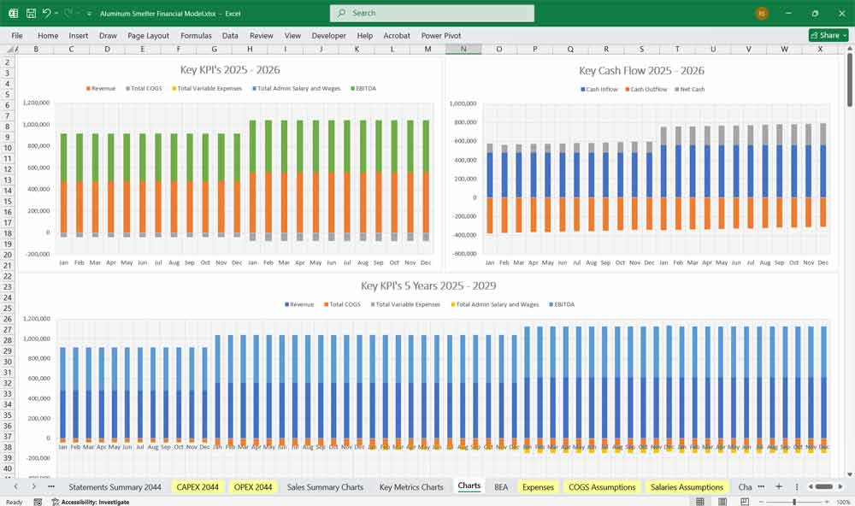The width and height of the screenshot is (855, 506).
Task: Open the CAPEX 2044 sheet tab
Action: click(x=197, y=485)
